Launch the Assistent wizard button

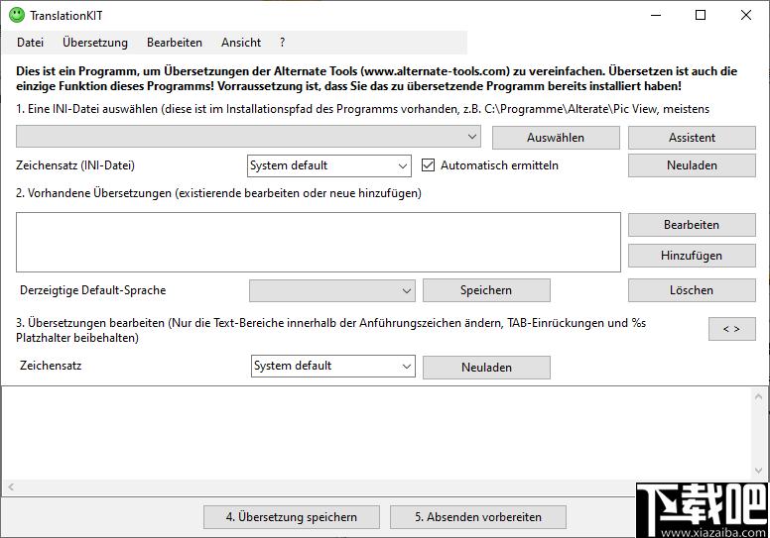(692, 138)
